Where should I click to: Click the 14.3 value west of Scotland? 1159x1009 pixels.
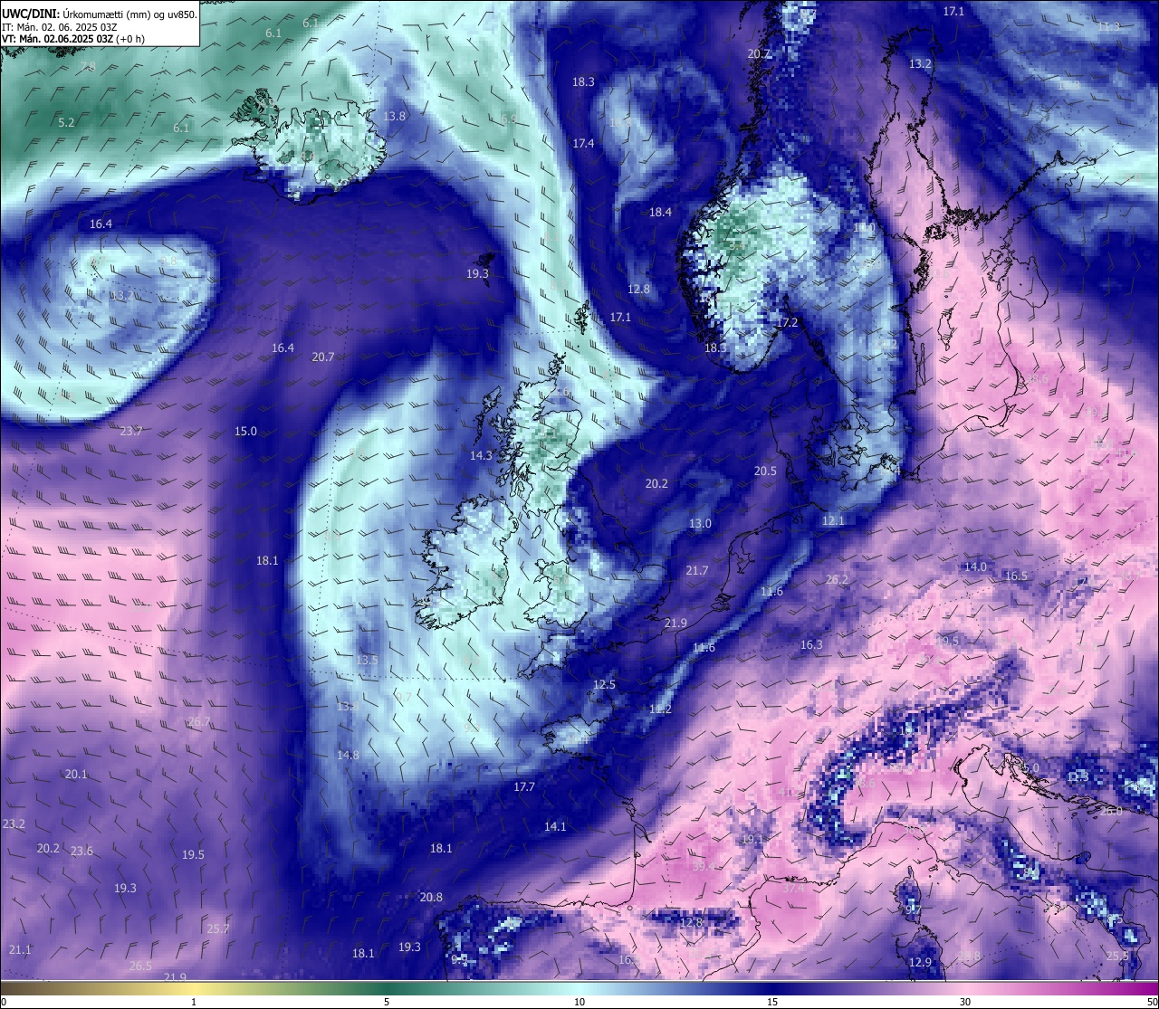(481, 455)
